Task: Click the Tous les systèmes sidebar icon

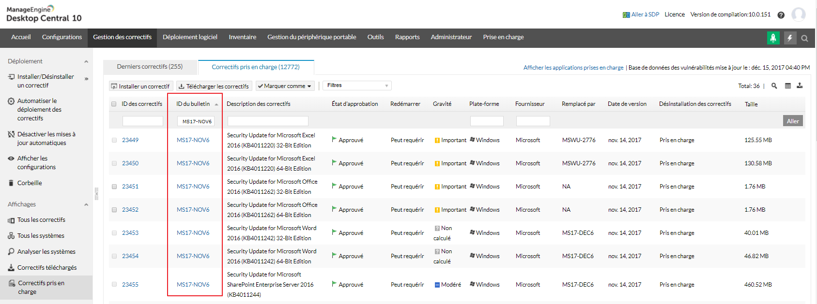Action: pyautogui.click(x=11, y=236)
